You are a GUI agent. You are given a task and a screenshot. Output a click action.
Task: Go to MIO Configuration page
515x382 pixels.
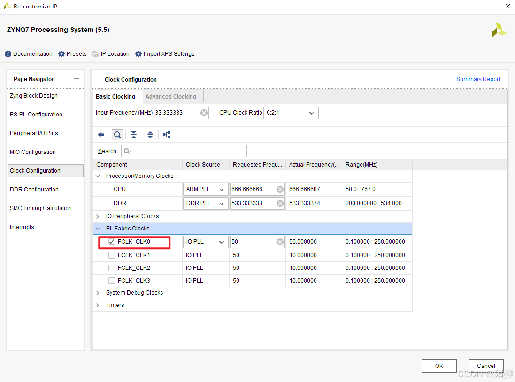33,152
